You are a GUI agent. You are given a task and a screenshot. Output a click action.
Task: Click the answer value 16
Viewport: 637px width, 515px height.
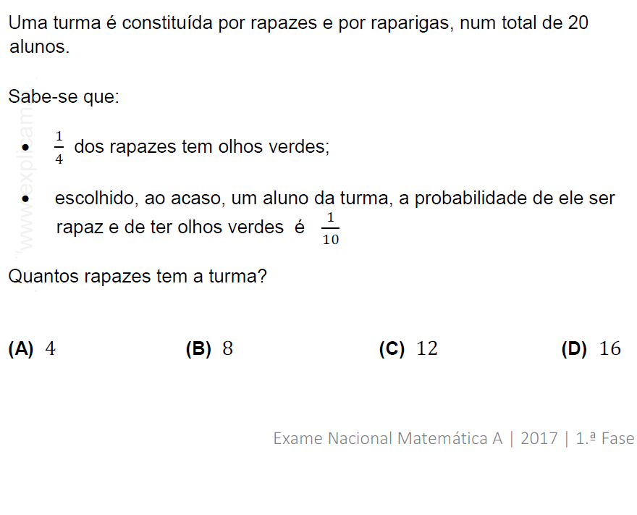[x=610, y=349]
